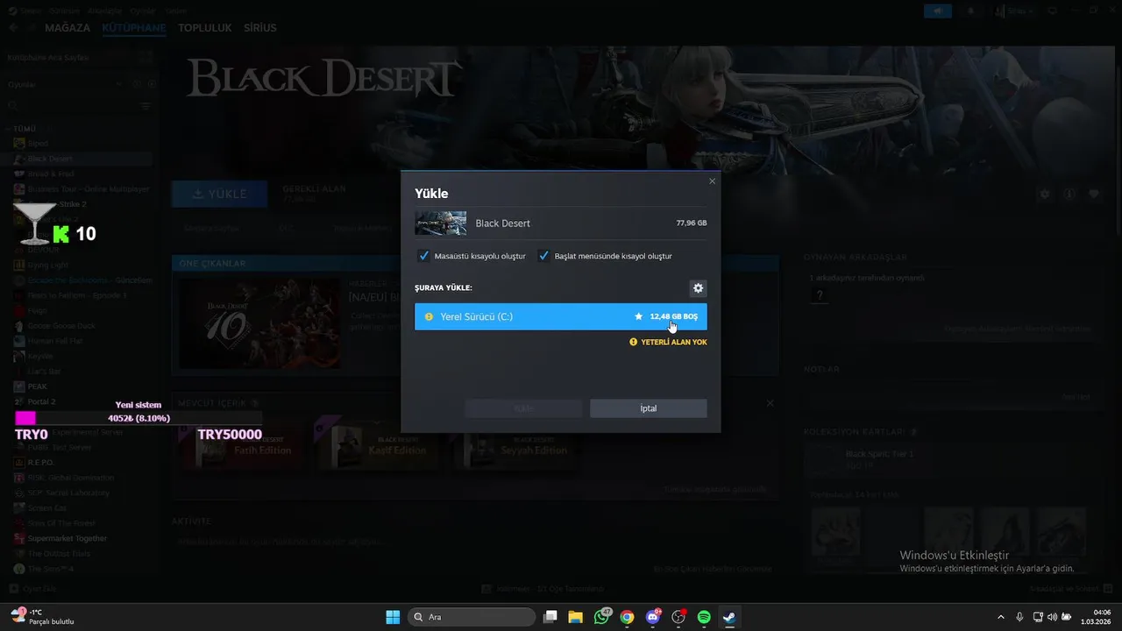Click the greyed Yükle button in dialog
This screenshot has height=631, width=1122.
click(523, 408)
